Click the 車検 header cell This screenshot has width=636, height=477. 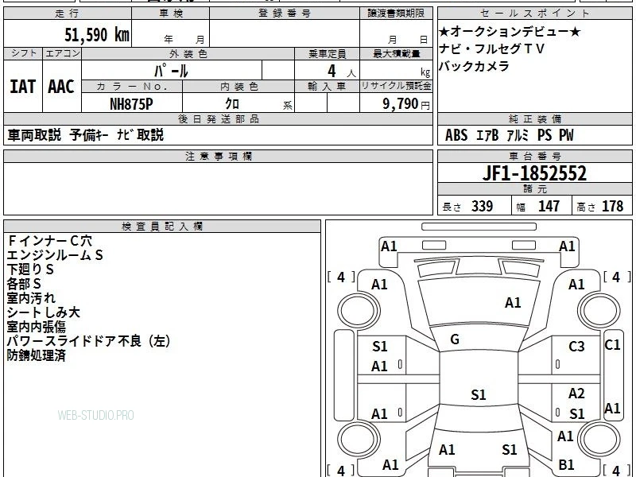coord(171,14)
